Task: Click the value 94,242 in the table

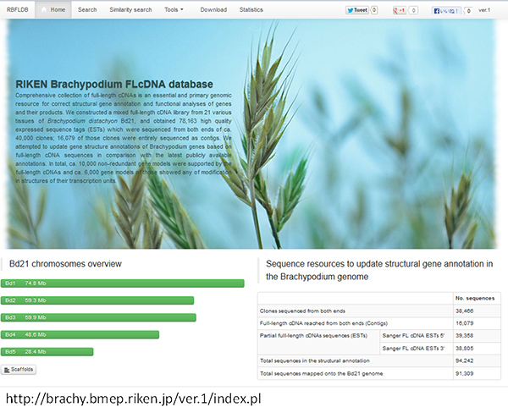Action: 464,360
